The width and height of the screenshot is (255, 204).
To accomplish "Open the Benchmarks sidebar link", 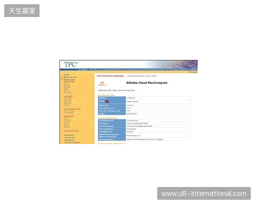I will click(69, 80).
